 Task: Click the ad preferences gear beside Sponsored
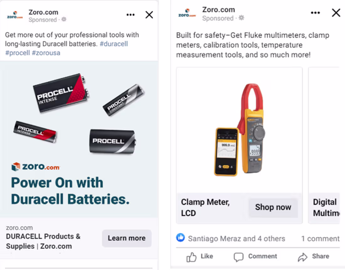point(64,19)
